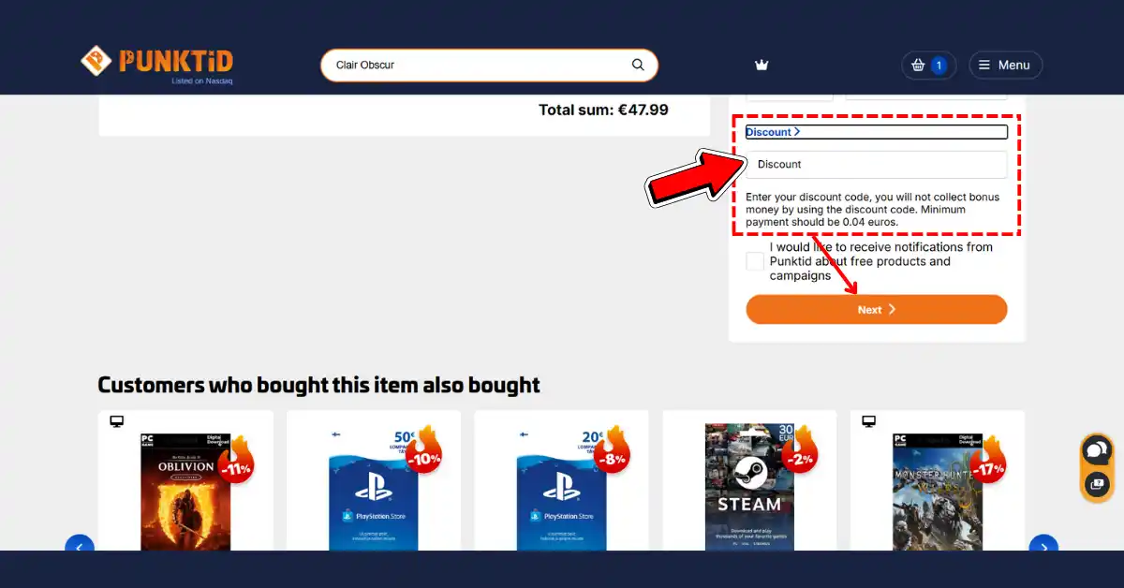The height and width of the screenshot is (588, 1124).
Task: Click the hamburger Menu button
Action: [1005, 65]
